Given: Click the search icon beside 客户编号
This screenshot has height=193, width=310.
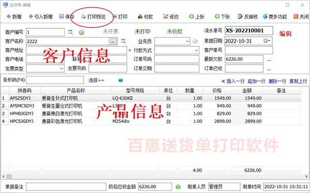Looking at the screenshot, I should click(70, 32).
